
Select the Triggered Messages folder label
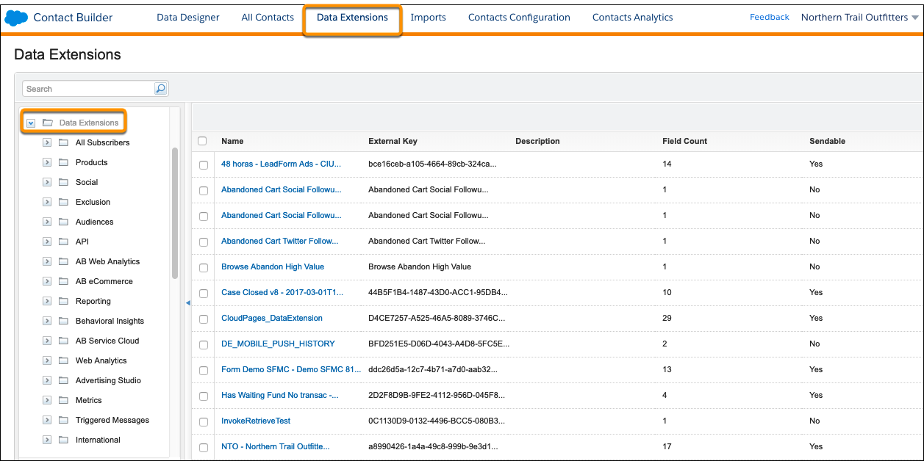[112, 421]
